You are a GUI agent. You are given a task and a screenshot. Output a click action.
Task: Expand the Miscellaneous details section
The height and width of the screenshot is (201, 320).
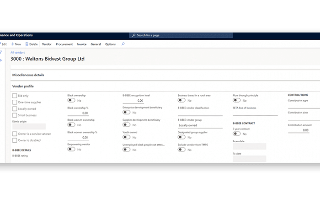pyautogui.click(x=27, y=75)
